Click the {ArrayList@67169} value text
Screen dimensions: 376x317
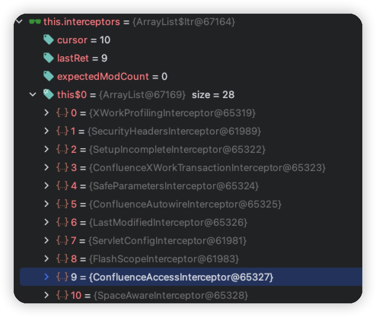click(x=142, y=95)
